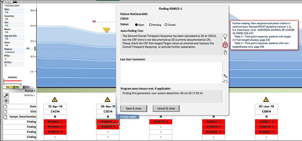
Task: Click Cancel & close button
Action: [x=166, y=108]
